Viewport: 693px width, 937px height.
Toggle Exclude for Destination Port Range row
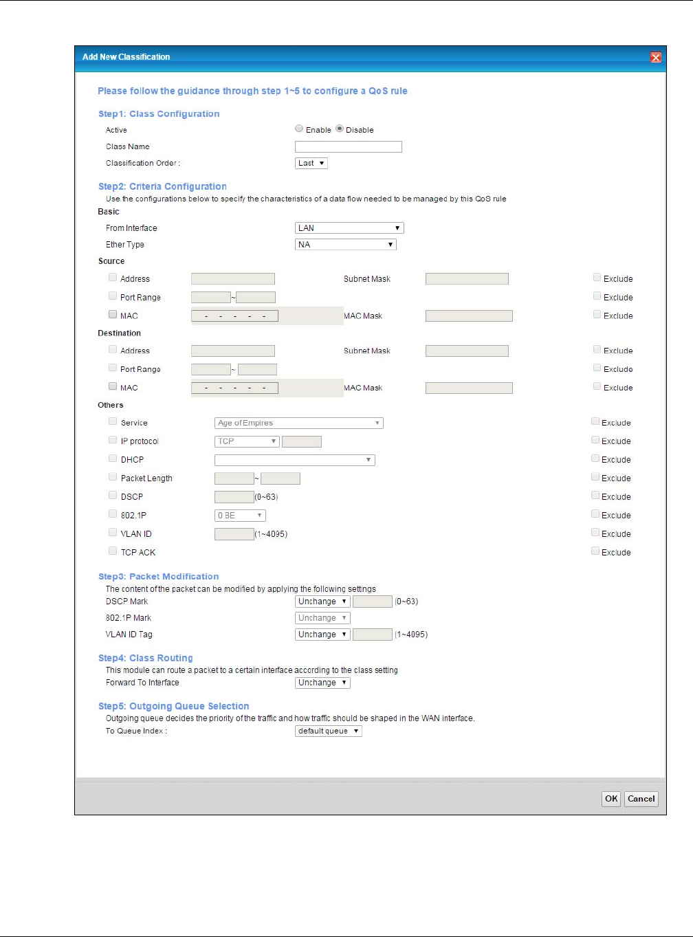597,368
